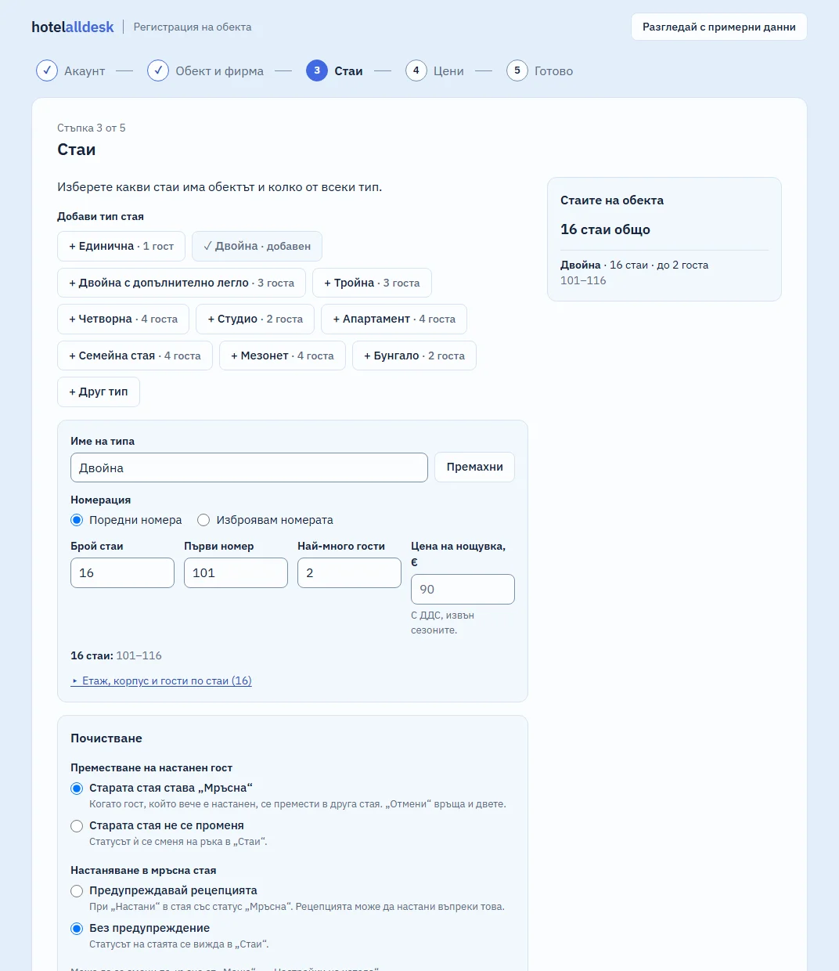The image size is (839, 971).
Task: Edit the „Име на типа“ field
Action: pos(249,467)
